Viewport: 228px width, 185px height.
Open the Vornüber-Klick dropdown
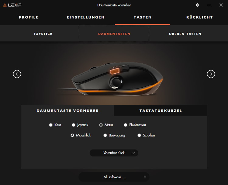(114, 153)
